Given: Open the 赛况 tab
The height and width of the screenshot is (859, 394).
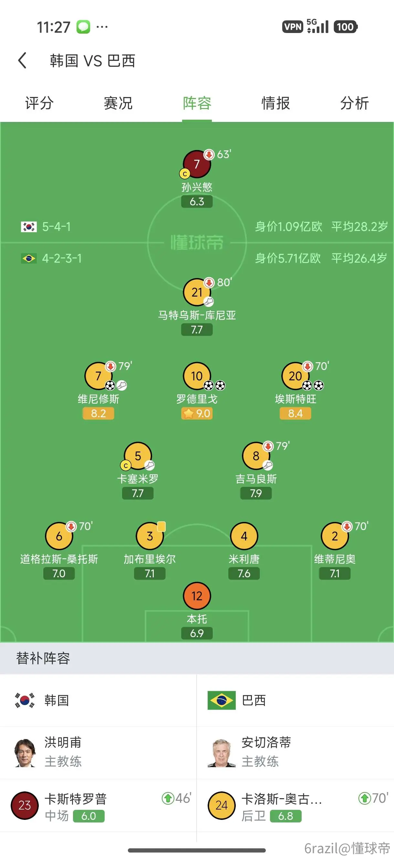Looking at the screenshot, I should [118, 103].
